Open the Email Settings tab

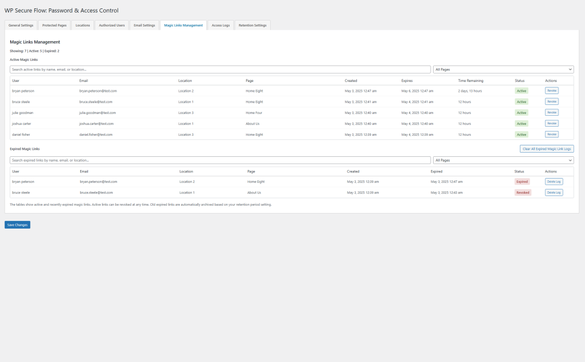[144, 25]
